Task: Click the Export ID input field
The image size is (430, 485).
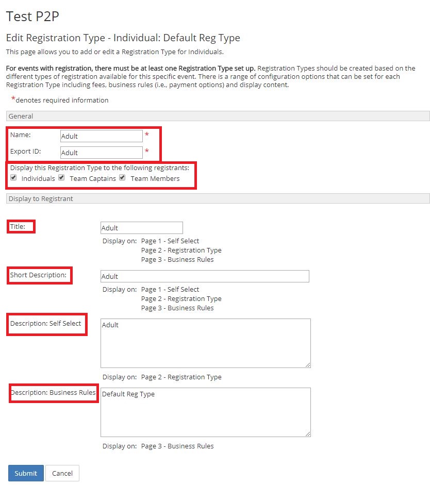Action: tap(101, 153)
